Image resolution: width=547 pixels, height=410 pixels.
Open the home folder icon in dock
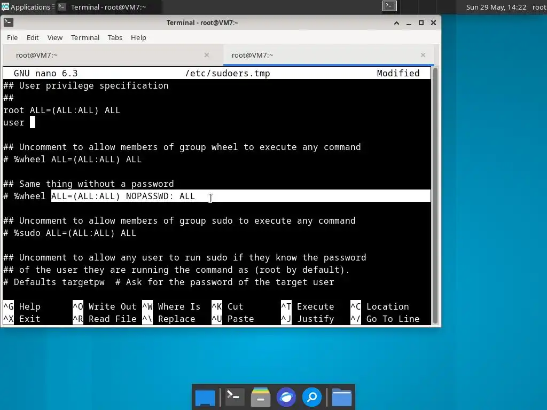(x=341, y=397)
